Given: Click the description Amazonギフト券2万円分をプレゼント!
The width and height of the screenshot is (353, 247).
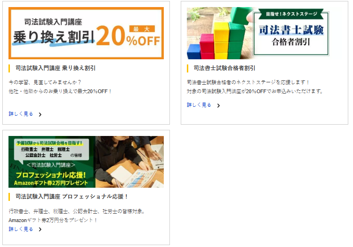Looking at the screenshot, I should pyautogui.click(x=53, y=220).
